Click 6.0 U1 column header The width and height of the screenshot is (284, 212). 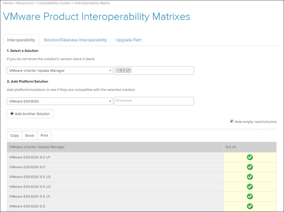pyautogui.click(x=250, y=147)
